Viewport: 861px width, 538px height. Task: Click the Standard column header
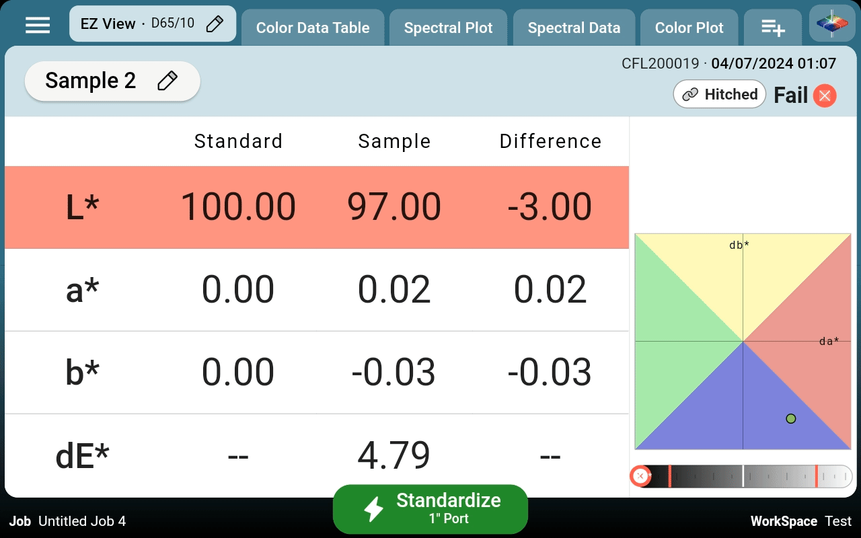(238, 141)
